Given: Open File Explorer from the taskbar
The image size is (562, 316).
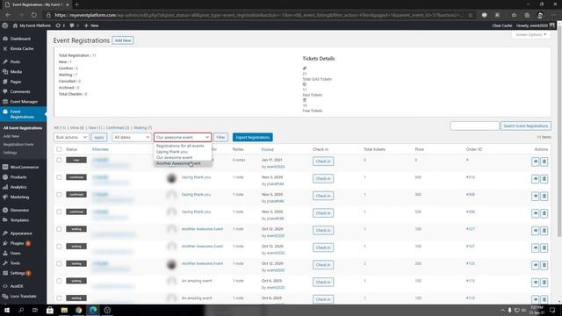Looking at the screenshot, I should tap(64, 310).
